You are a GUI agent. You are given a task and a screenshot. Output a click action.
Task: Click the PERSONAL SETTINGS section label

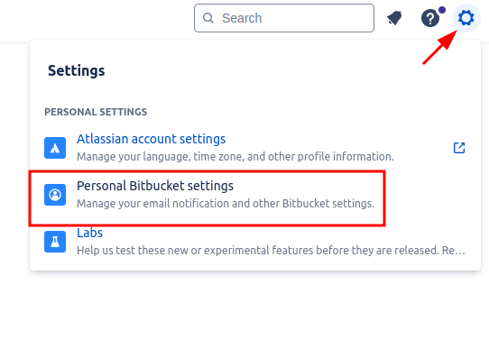[96, 112]
